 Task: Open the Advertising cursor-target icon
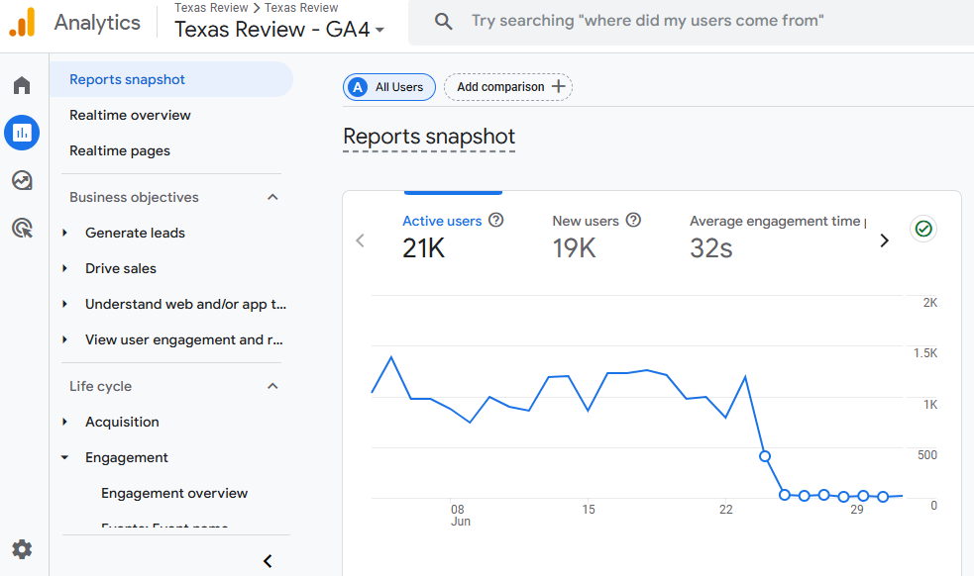click(22, 229)
